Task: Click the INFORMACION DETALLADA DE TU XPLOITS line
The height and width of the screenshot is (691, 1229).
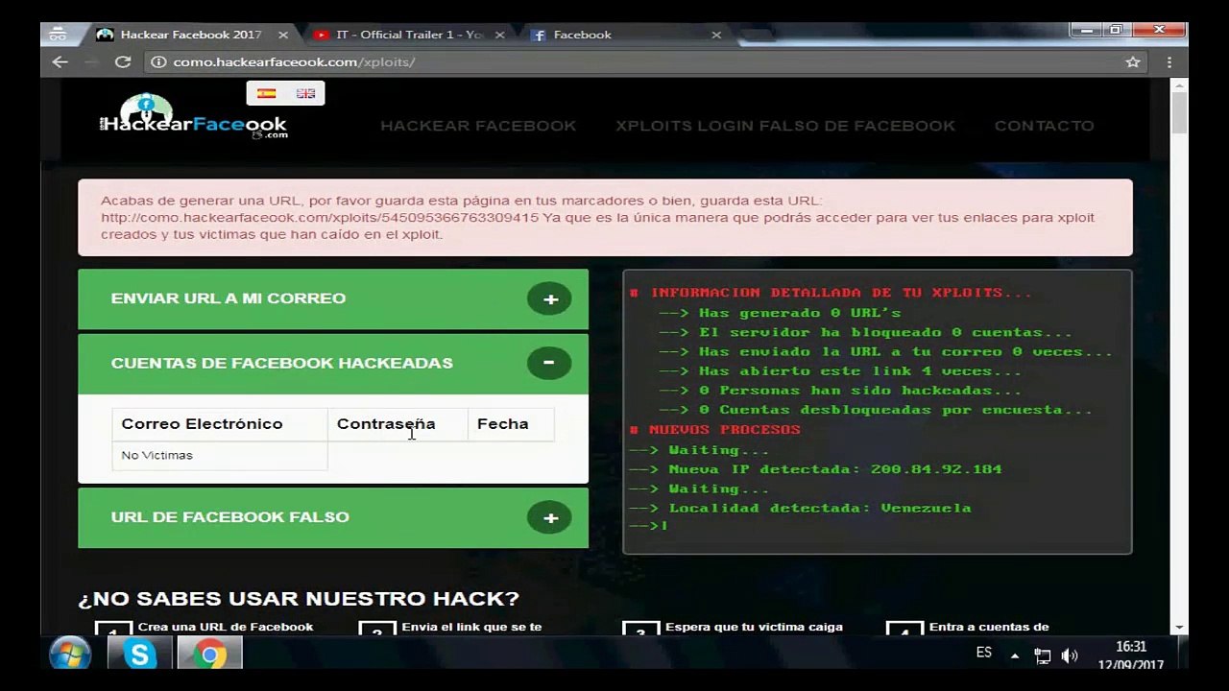Action: [831, 293]
